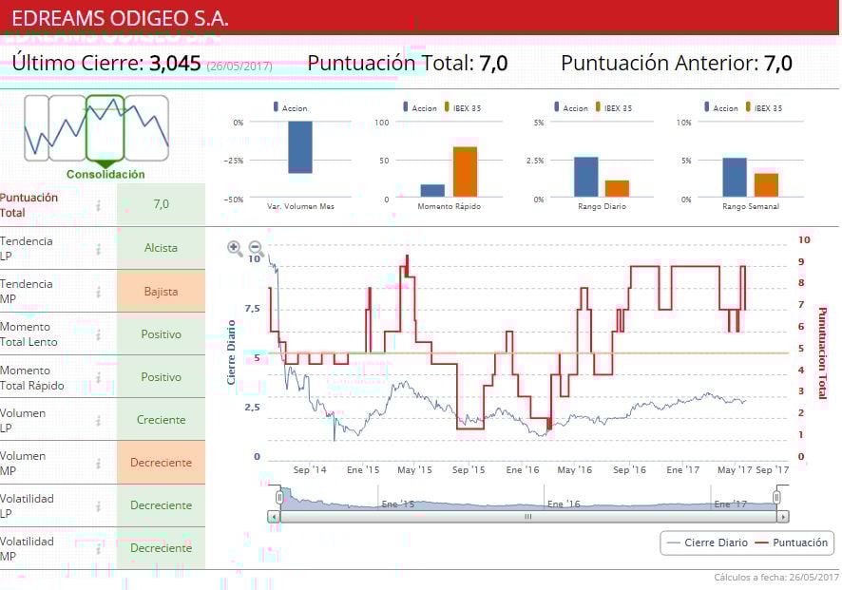This screenshot has height=590, width=842.
Task: Toggle Accion legend in Rango Diario chart
Action: point(571,108)
